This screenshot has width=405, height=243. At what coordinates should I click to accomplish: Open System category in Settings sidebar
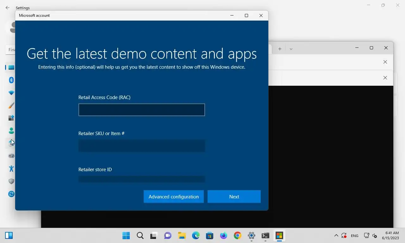click(x=11, y=67)
